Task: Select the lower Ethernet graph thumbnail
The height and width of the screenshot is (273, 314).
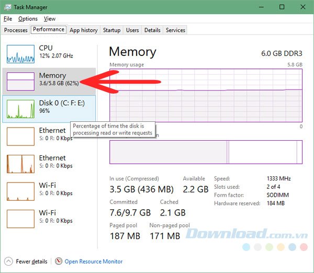Action: [x=20, y=163]
